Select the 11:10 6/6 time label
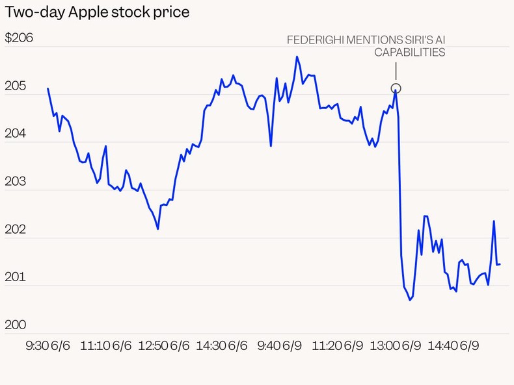514x385 pixels. pos(105,347)
